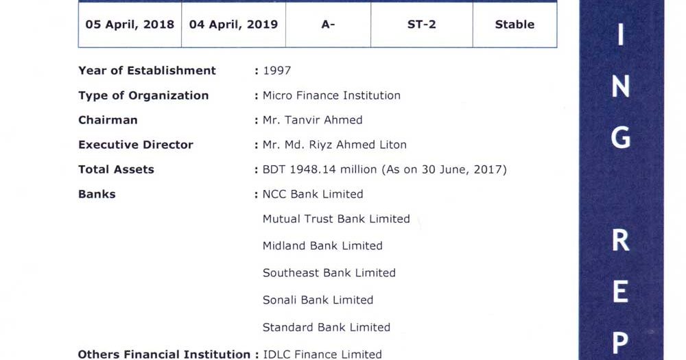Click the year 1997 value
Image resolution: width=686 pixels, height=360 pixels.
[x=277, y=71]
